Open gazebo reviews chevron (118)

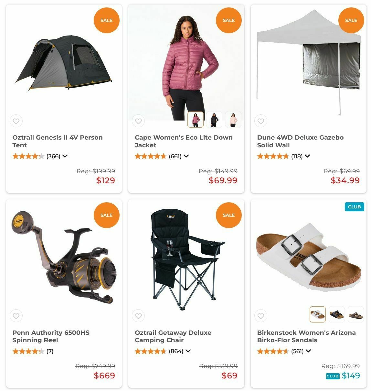[307, 156]
